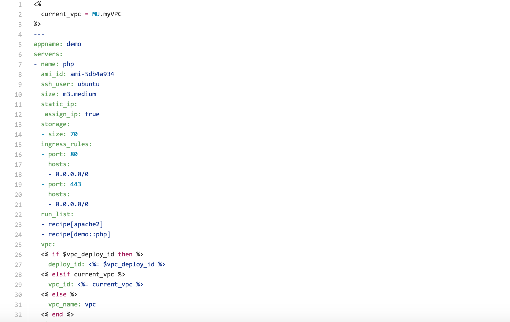Click the 'then' keyword on line 26
510x322 pixels.
pyautogui.click(x=125, y=254)
